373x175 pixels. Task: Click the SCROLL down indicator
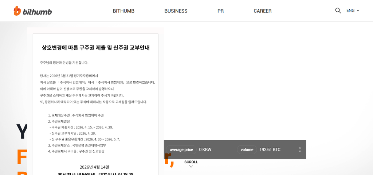(191, 164)
